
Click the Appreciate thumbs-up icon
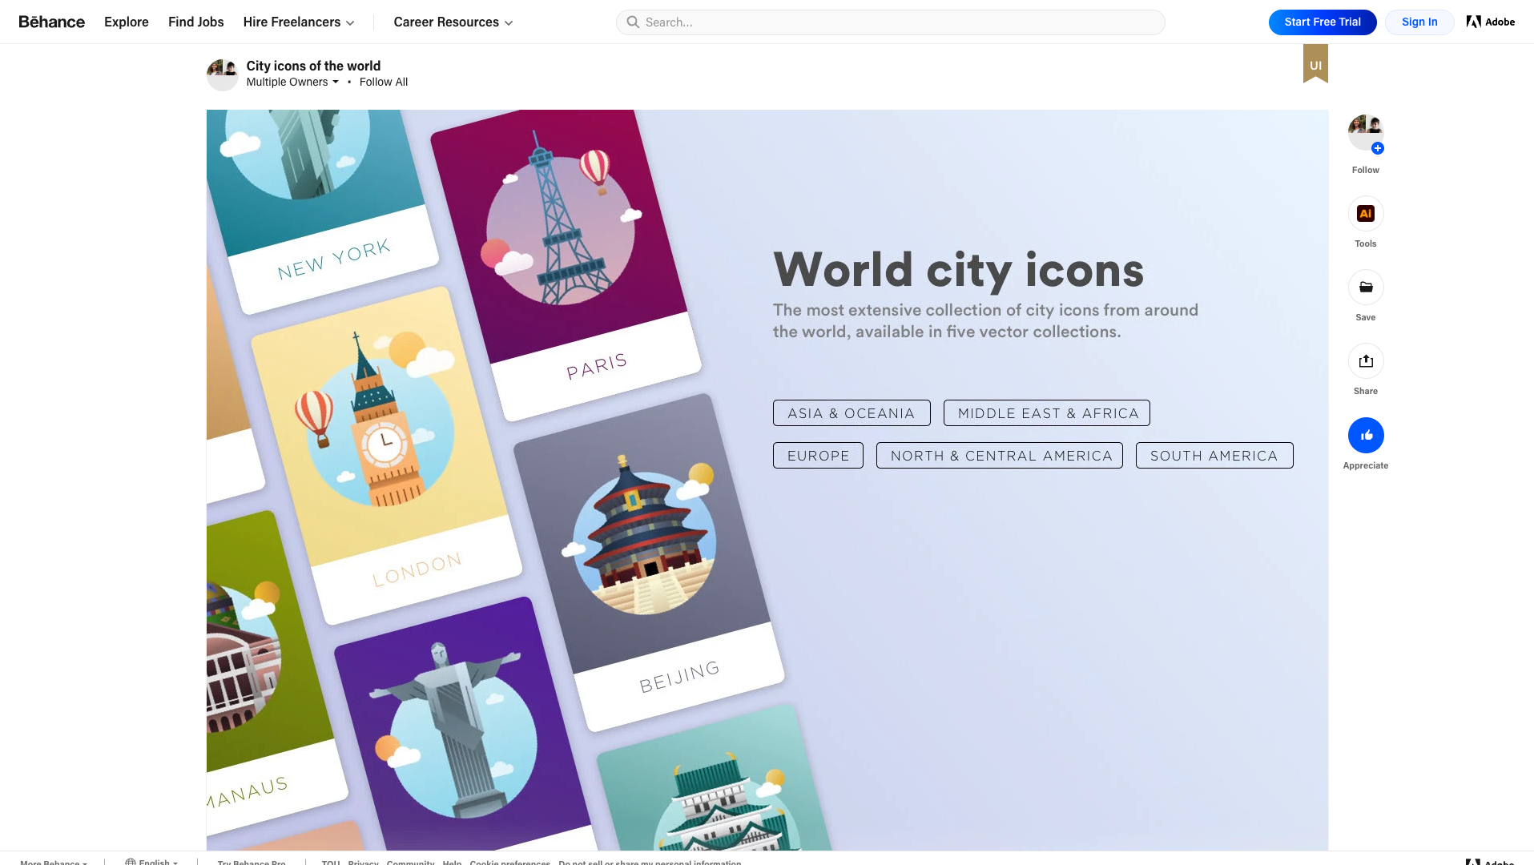(x=1366, y=434)
